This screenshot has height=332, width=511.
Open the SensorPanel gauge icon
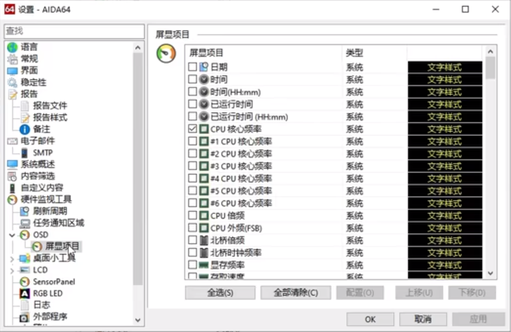click(x=25, y=281)
